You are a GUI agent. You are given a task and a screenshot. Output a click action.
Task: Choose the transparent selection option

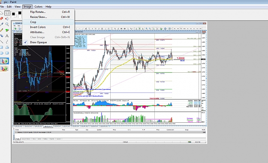(4, 69)
